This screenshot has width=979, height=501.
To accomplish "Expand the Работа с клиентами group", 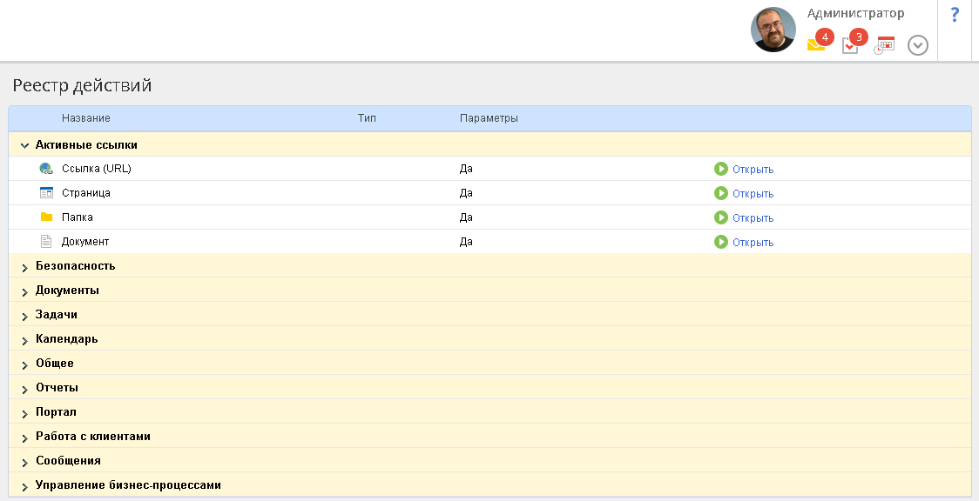I will click(x=25, y=438).
